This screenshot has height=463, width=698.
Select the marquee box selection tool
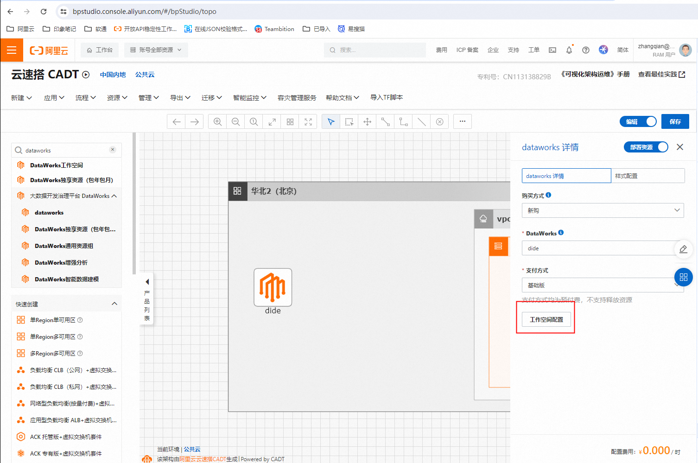349,122
